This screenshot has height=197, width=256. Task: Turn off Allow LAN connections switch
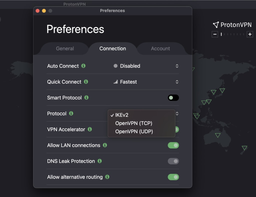(x=173, y=145)
